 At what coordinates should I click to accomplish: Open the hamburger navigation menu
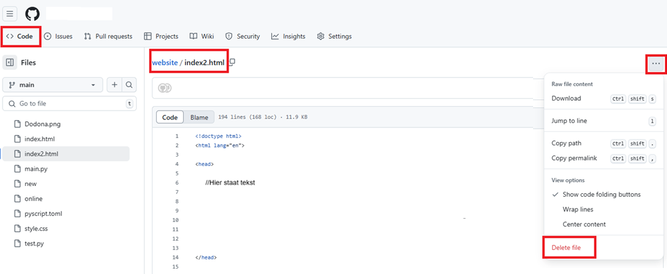10,14
